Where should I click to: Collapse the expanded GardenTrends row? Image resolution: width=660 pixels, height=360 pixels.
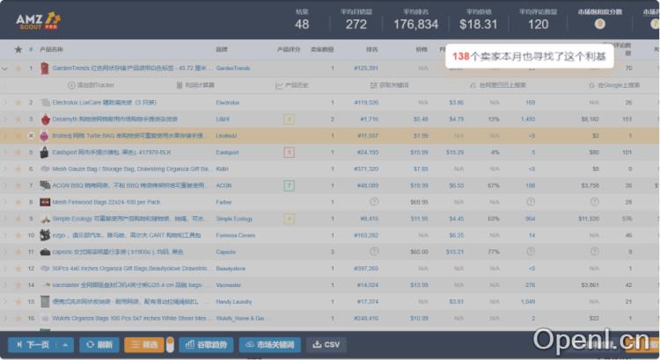(6, 68)
